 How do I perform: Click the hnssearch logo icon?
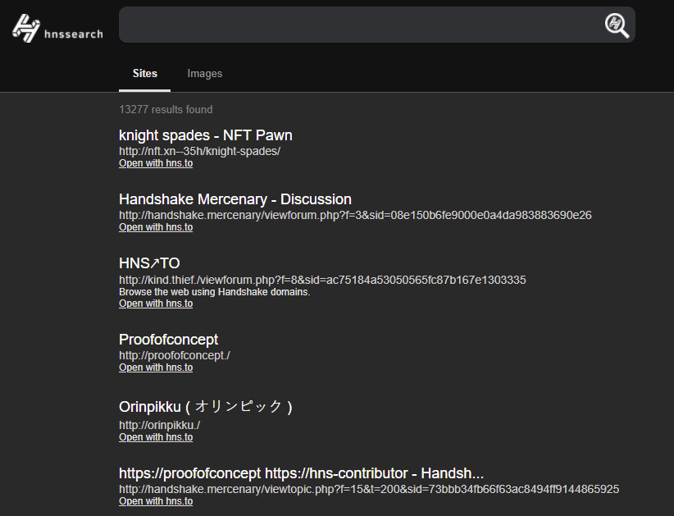click(x=26, y=29)
